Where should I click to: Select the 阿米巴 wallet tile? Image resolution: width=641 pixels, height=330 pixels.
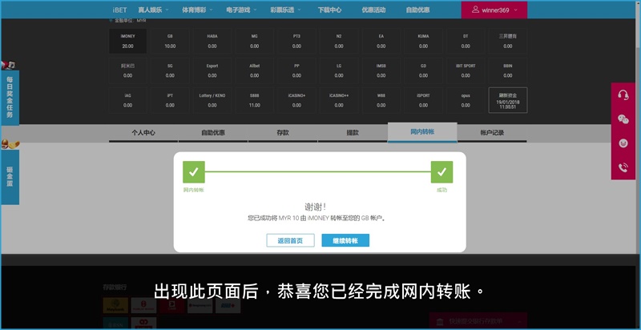pyautogui.click(x=127, y=70)
